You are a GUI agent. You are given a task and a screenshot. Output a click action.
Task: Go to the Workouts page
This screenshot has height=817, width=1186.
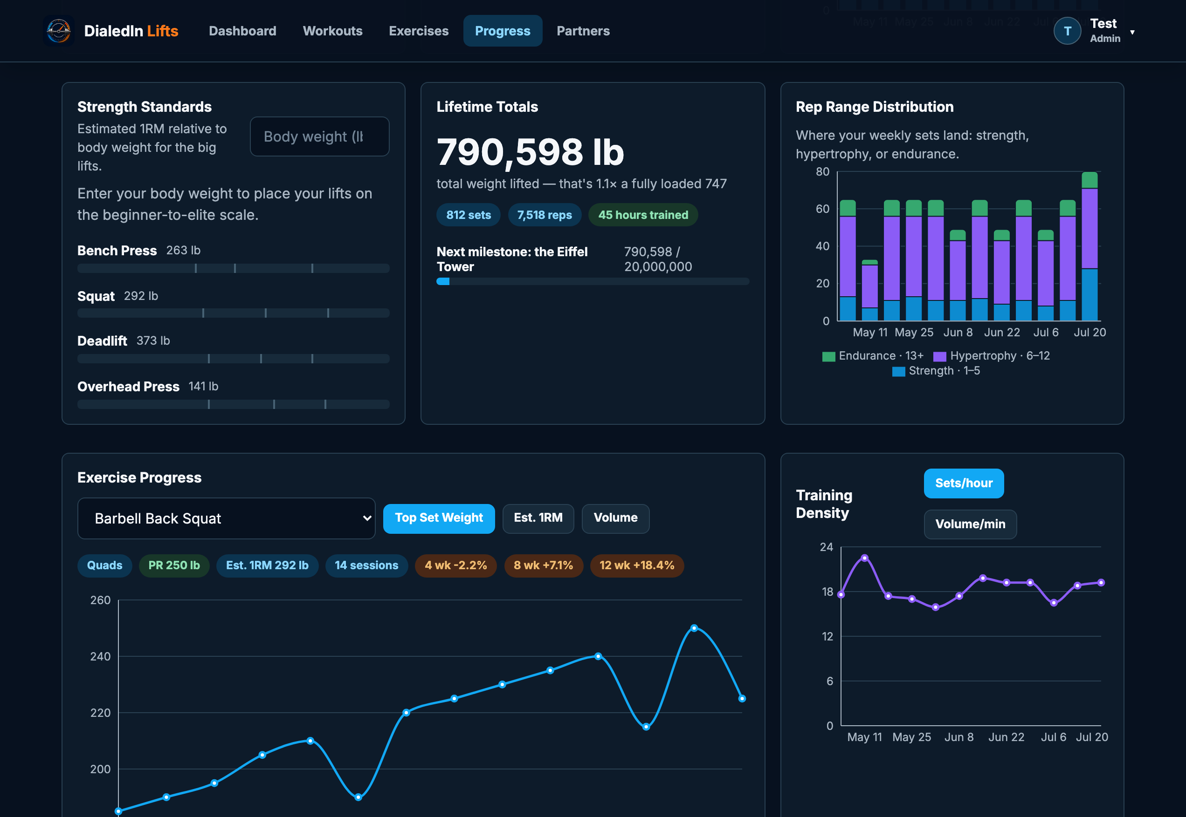tap(332, 31)
